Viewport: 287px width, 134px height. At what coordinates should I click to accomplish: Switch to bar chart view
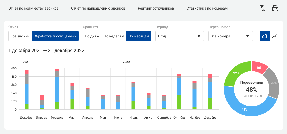265,36
